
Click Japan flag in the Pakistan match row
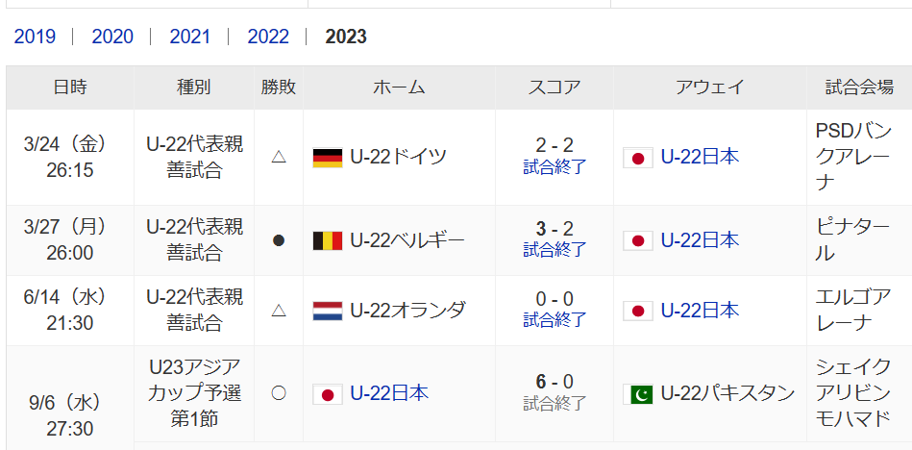tap(328, 393)
